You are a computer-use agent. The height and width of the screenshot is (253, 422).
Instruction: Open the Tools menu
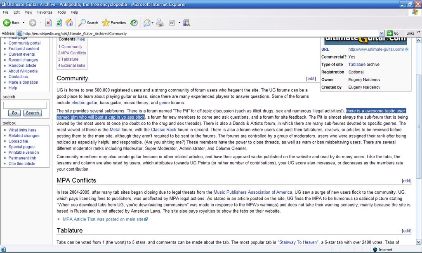(x=61, y=12)
